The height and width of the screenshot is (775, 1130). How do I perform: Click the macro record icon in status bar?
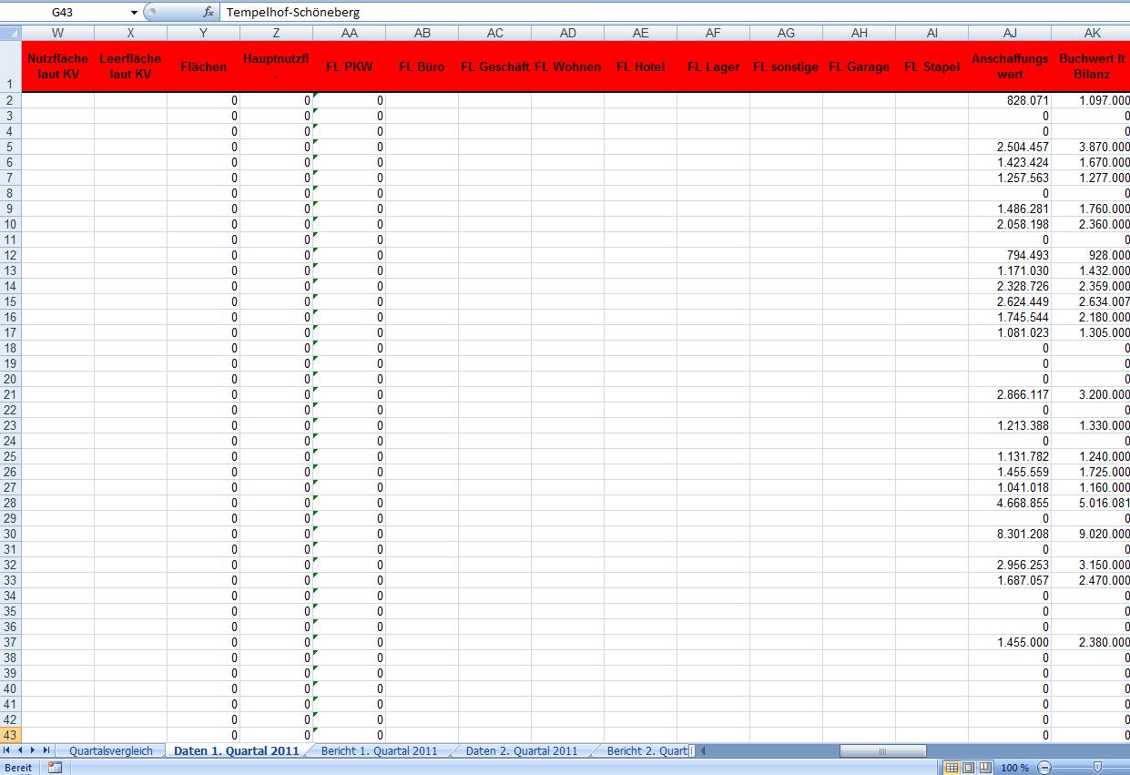point(55,768)
